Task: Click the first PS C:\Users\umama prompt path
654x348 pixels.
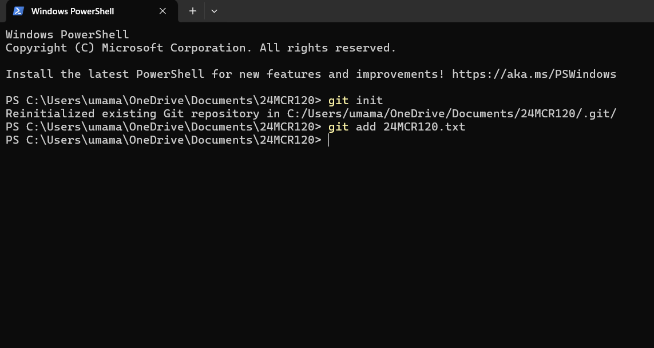Action: pos(164,101)
